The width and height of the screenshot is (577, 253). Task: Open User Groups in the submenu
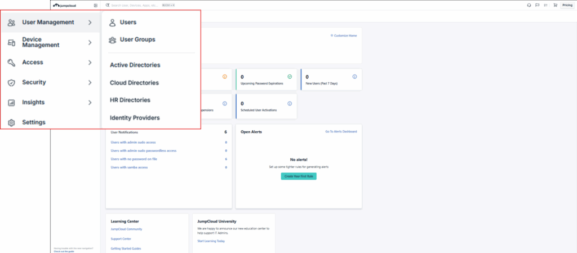coord(137,40)
